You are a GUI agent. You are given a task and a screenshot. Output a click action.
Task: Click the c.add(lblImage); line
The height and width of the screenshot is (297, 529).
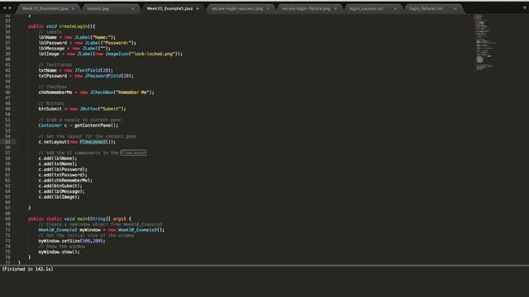(59, 197)
